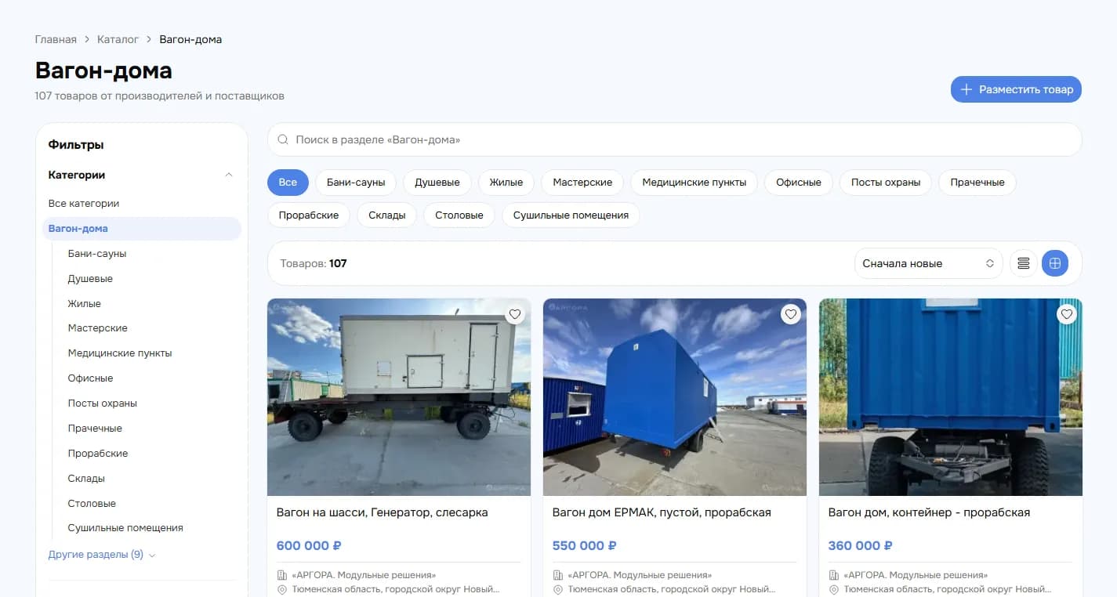1117x597 pixels.
Task: Open 'Каталог' breadcrumb link
Action: [118, 39]
